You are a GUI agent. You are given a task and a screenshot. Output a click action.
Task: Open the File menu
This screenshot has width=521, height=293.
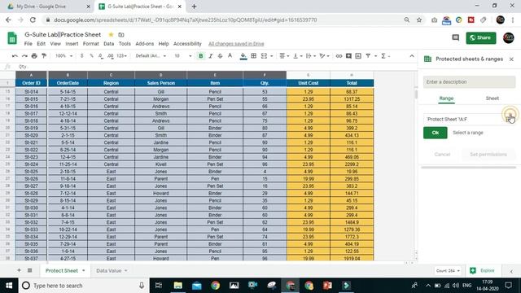[28, 44]
